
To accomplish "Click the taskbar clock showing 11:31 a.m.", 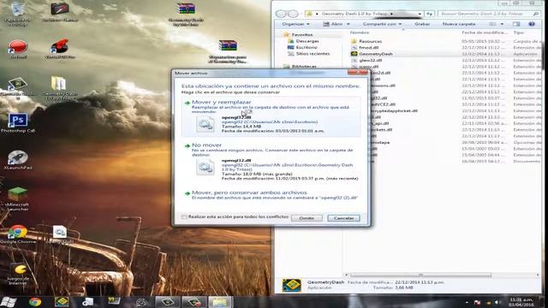I will (x=521, y=302).
